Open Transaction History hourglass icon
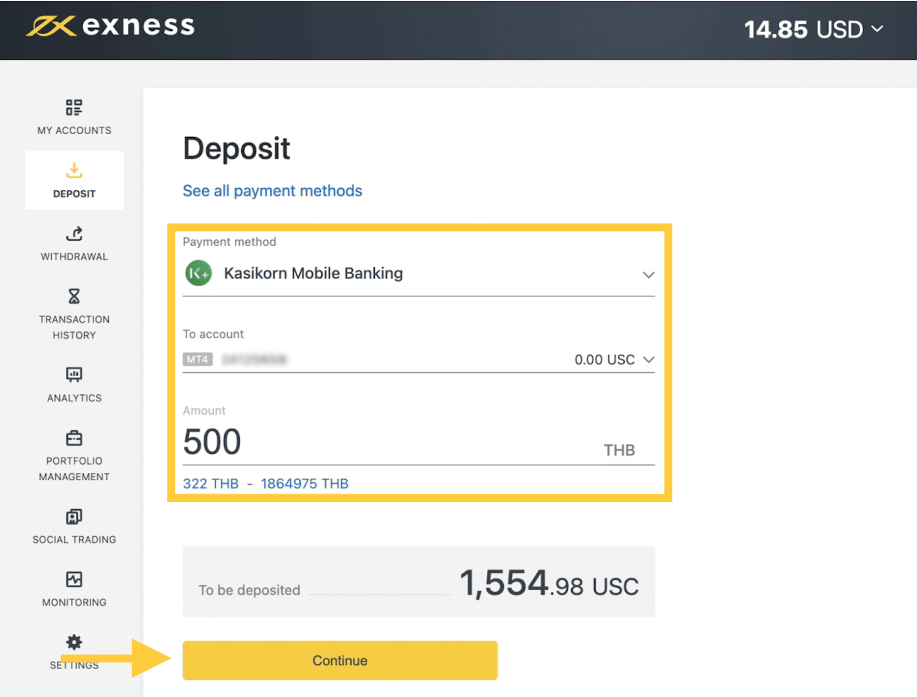 coord(74,296)
